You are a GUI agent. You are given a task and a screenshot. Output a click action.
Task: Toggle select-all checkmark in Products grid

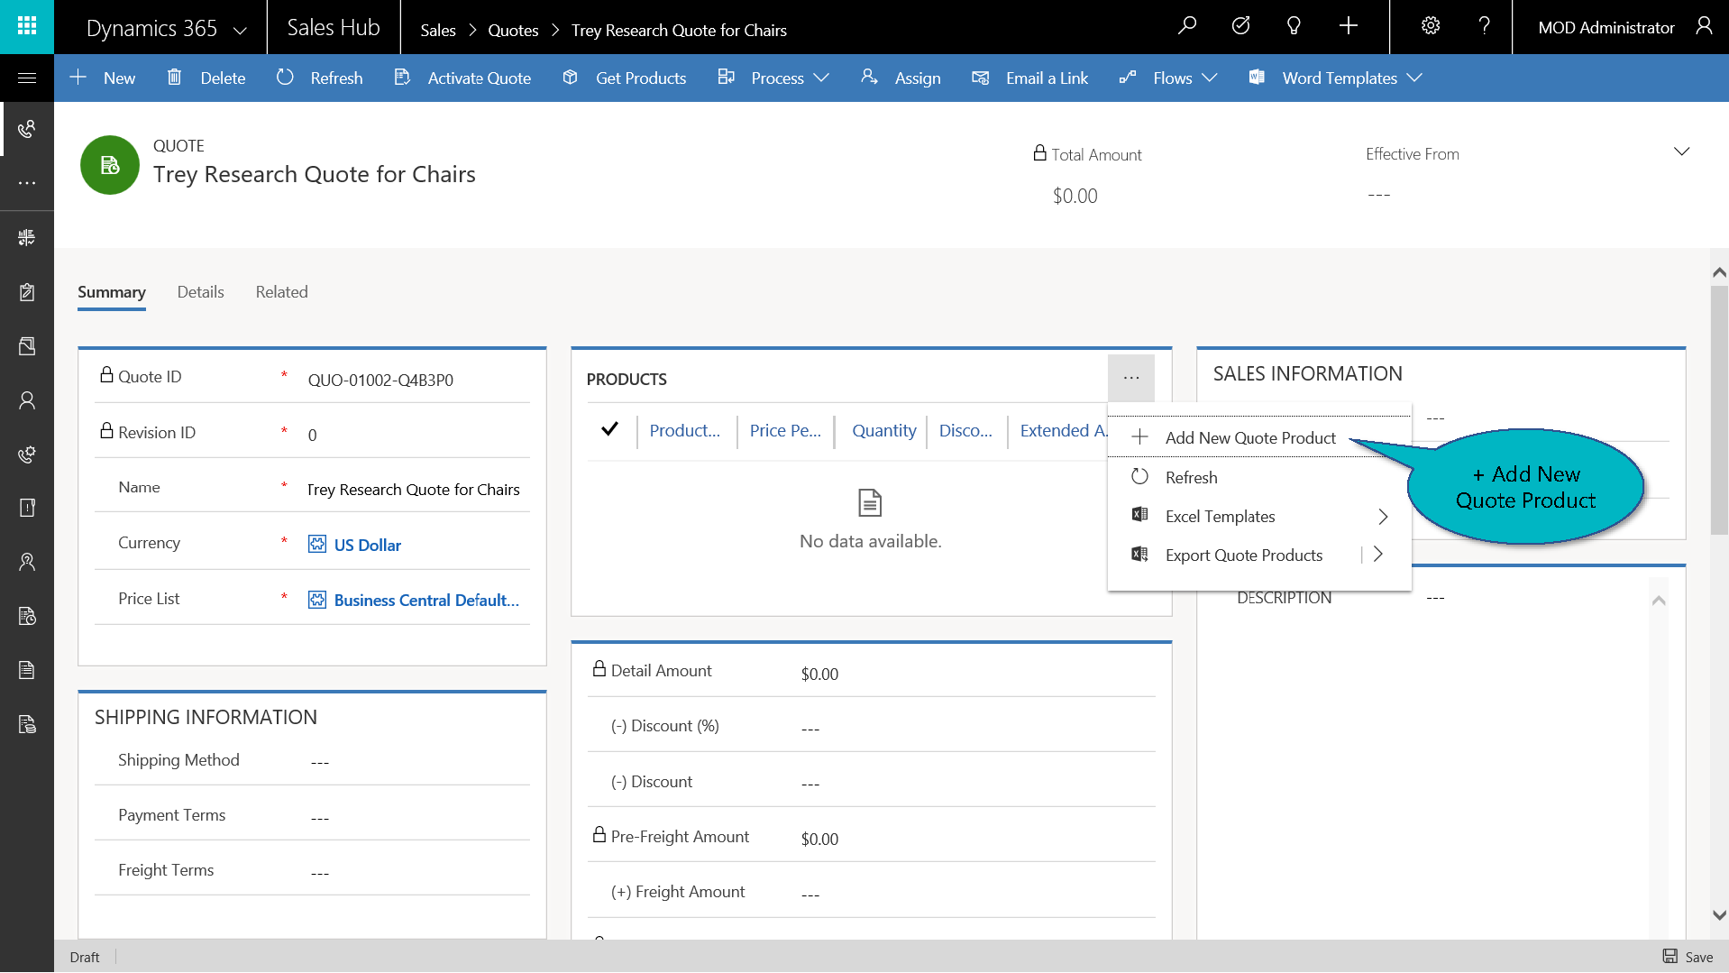610,429
